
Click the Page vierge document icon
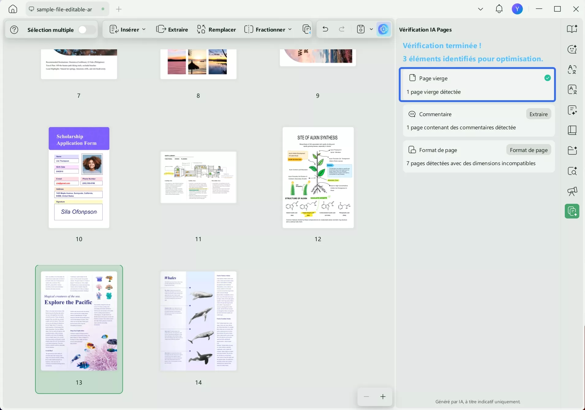pyautogui.click(x=412, y=78)
